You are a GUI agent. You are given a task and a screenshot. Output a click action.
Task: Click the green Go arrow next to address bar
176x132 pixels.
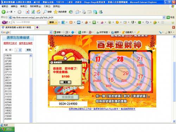[x=168, y=17]
